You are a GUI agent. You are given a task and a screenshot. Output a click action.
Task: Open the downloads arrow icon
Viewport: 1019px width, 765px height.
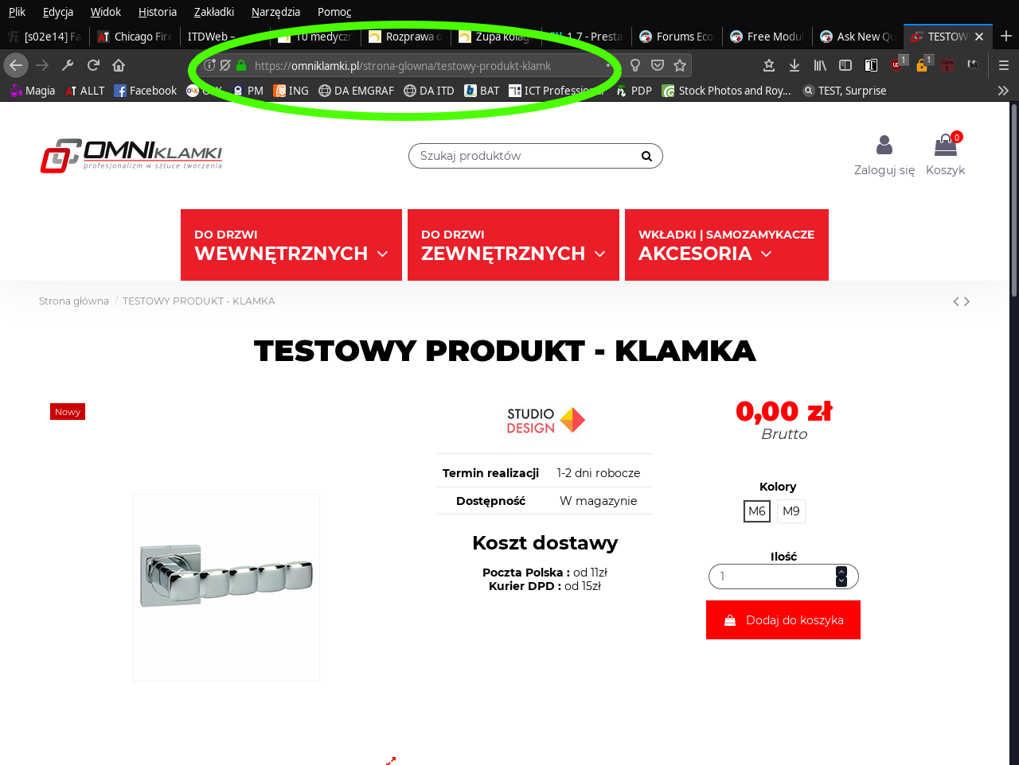click(x=795, y=65)
